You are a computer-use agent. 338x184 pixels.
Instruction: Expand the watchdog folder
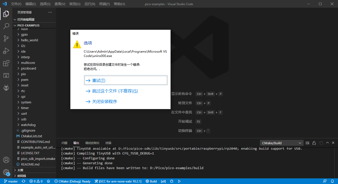click(x=34, y=125)
